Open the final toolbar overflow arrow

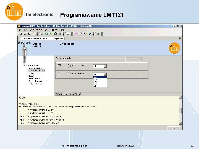coord(102,34)
